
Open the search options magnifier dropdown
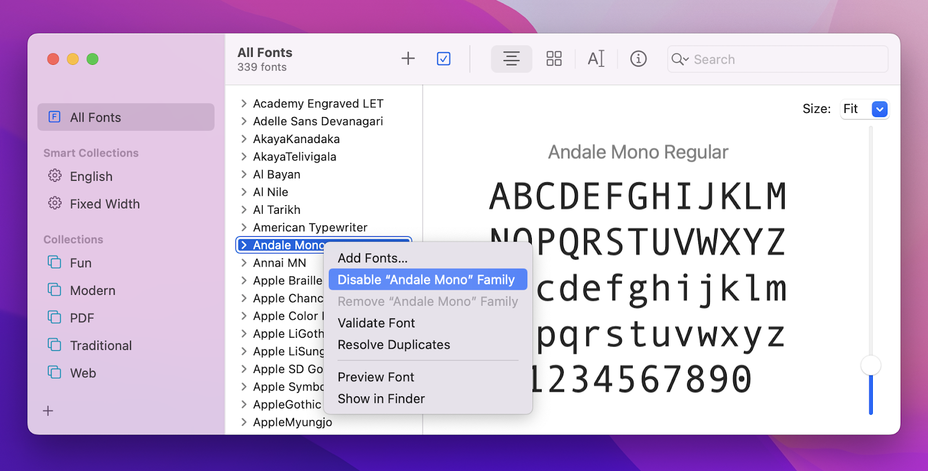click(x=680, y=59)
